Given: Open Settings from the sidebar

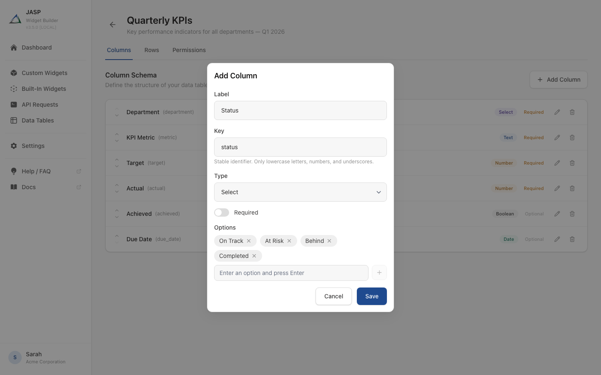Looking at the screenshot, I should (x=33, y=146).
